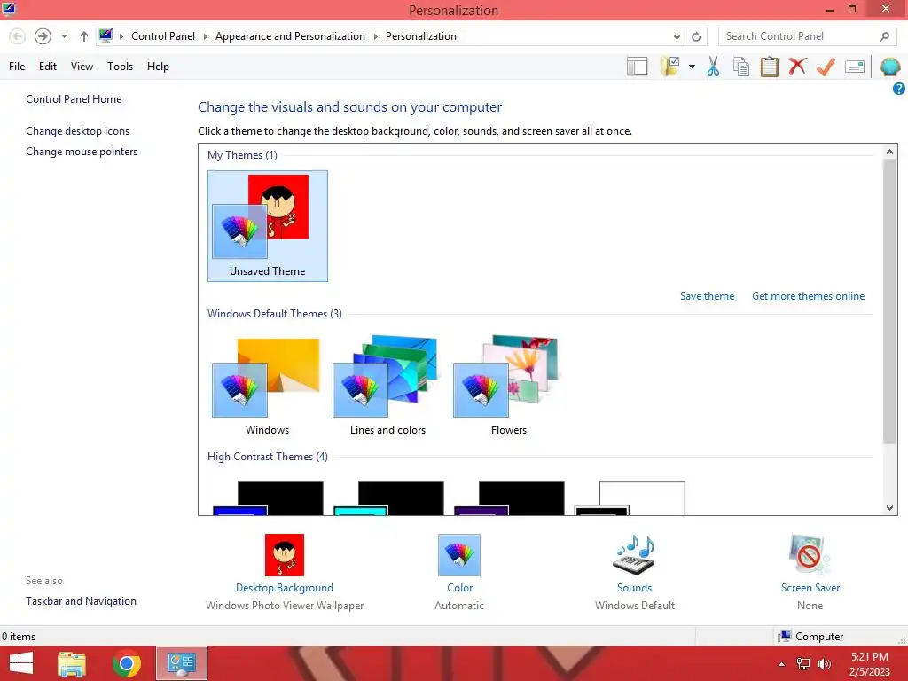Expand chevron after Appearance and Personalization breadcrumb
This screenshot has height=681, width=908.
click(x=375, y=36)
